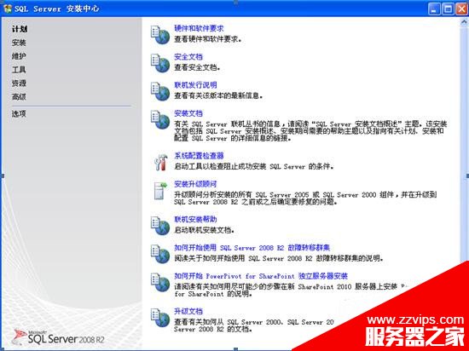Click the icon next to 安装文档
Image resolution: width=469 pixels, height=351 pixels.
tap(160, 120)
